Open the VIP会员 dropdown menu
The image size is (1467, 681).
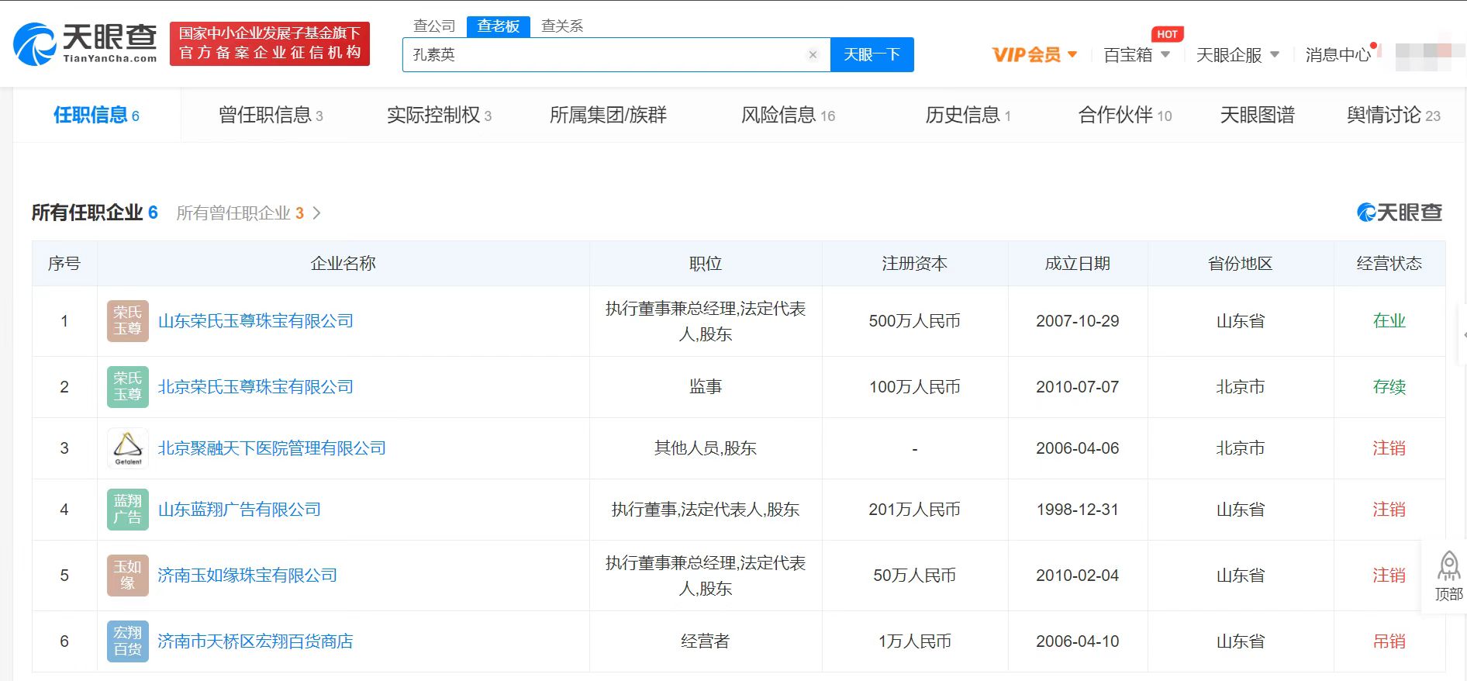[1034, 55]
